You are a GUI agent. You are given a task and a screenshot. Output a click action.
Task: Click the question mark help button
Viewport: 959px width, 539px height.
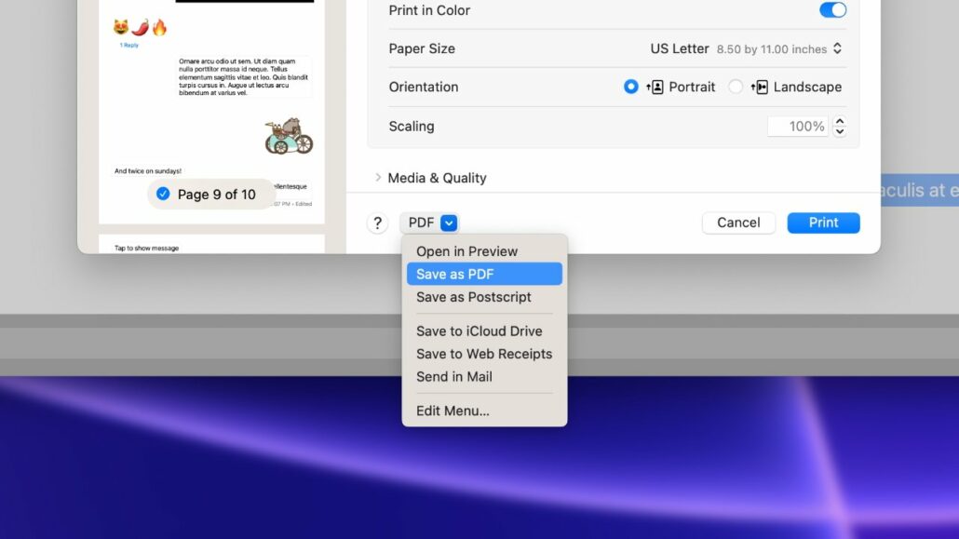[377, 223]
